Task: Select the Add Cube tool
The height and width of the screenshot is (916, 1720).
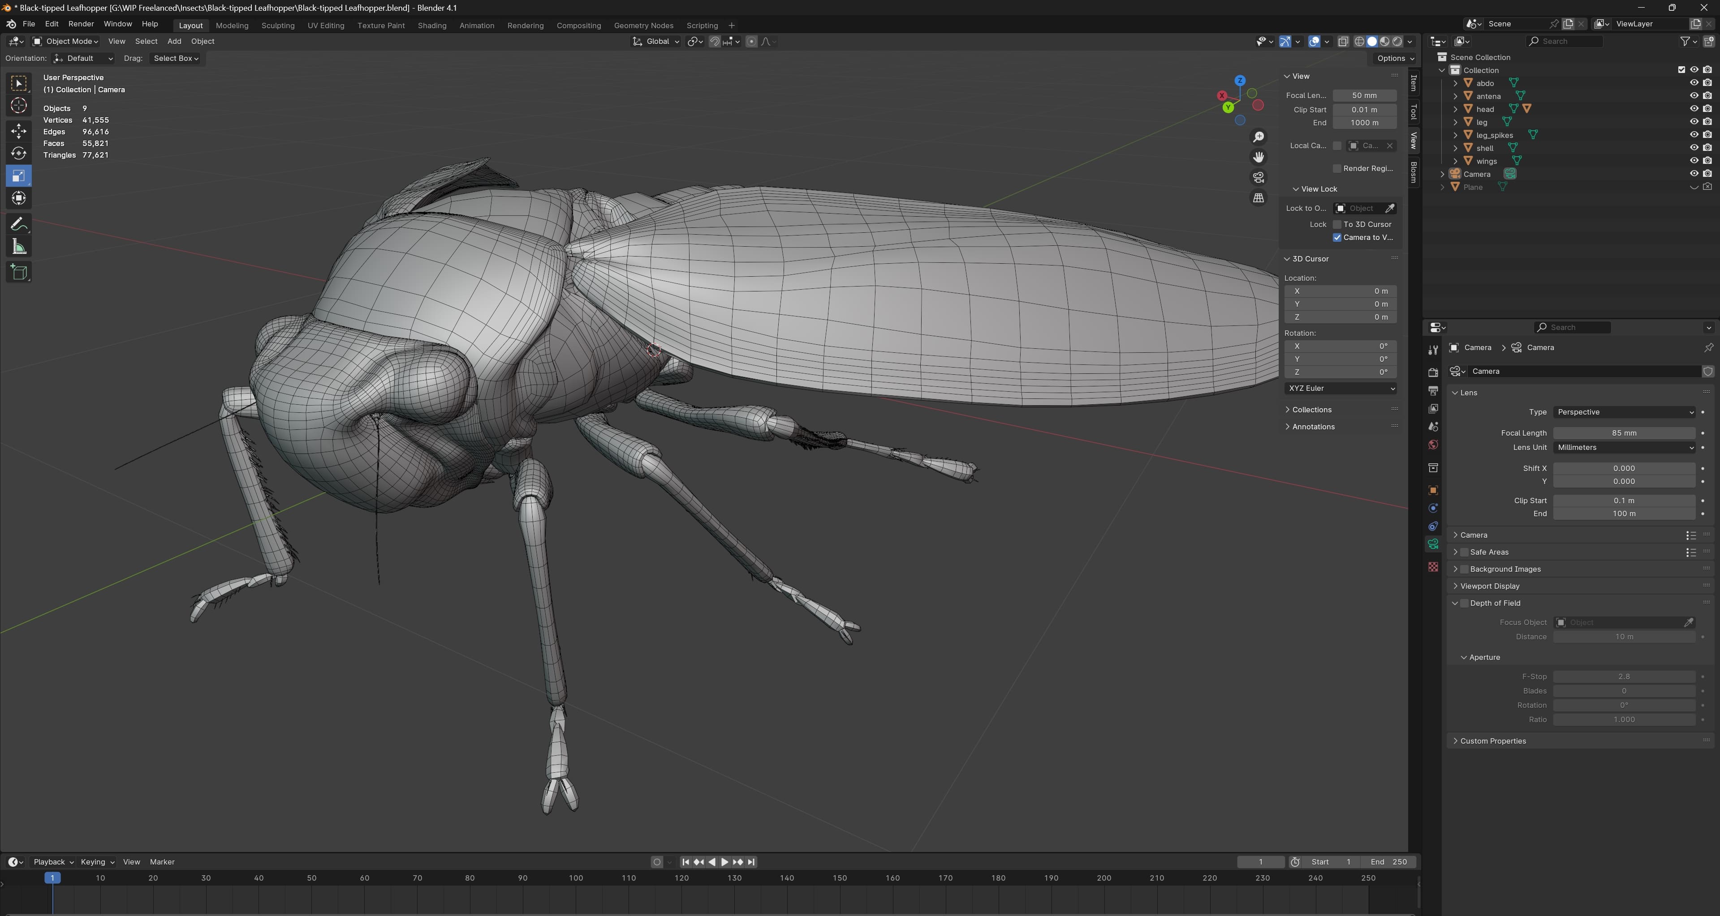Action: 19,271
